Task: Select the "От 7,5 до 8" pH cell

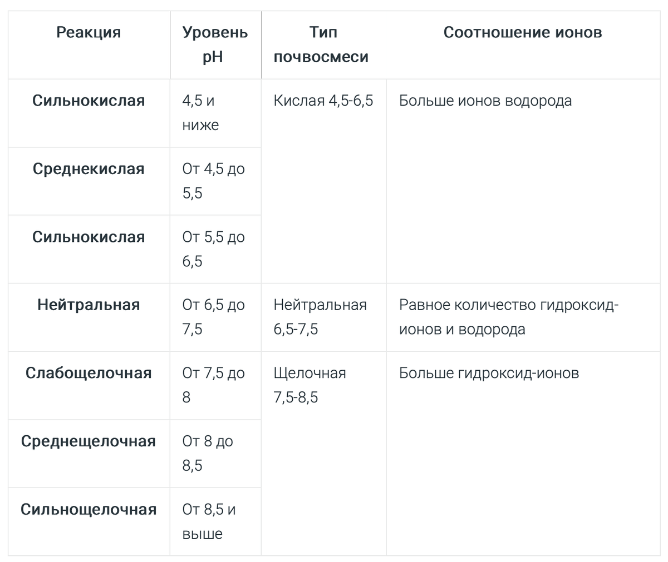Action: coord(213,385)
